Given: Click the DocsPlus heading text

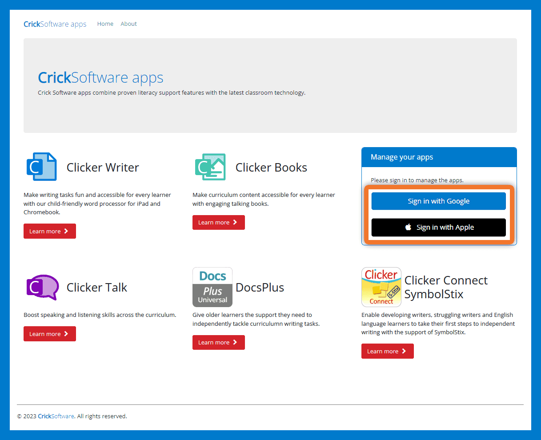Looking at the screenshot, I should pos(260,288).
